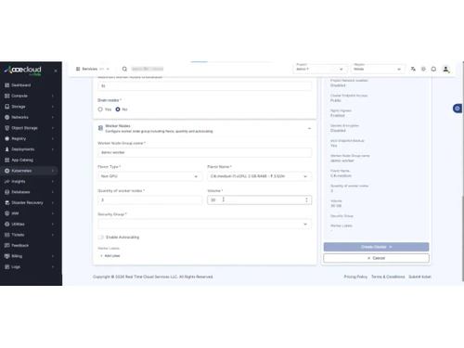Image resolution: width=464 pixels, height=348 pixels.
Task: Click the Disaster Recovery sidebar icon
Action: 7,202
